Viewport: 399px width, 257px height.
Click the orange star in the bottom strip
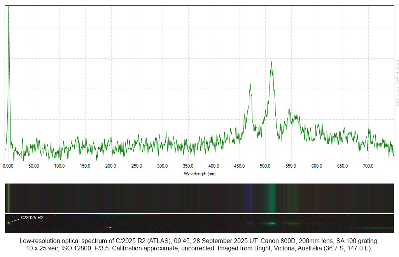pos(110,227)
